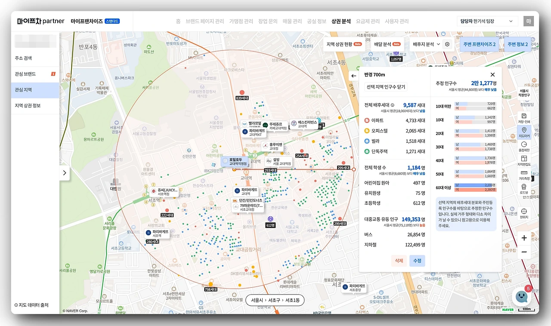The height and width of the screenshot is (326, 551).
Task: Click the 뚜레쥬르 카페교대역점 map marker
Action: point(275,126)
